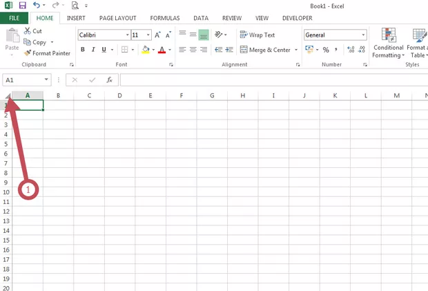Open the Insert Function fx dialog
The width and height of the screenshot is (428, 291).
(110, 79)
